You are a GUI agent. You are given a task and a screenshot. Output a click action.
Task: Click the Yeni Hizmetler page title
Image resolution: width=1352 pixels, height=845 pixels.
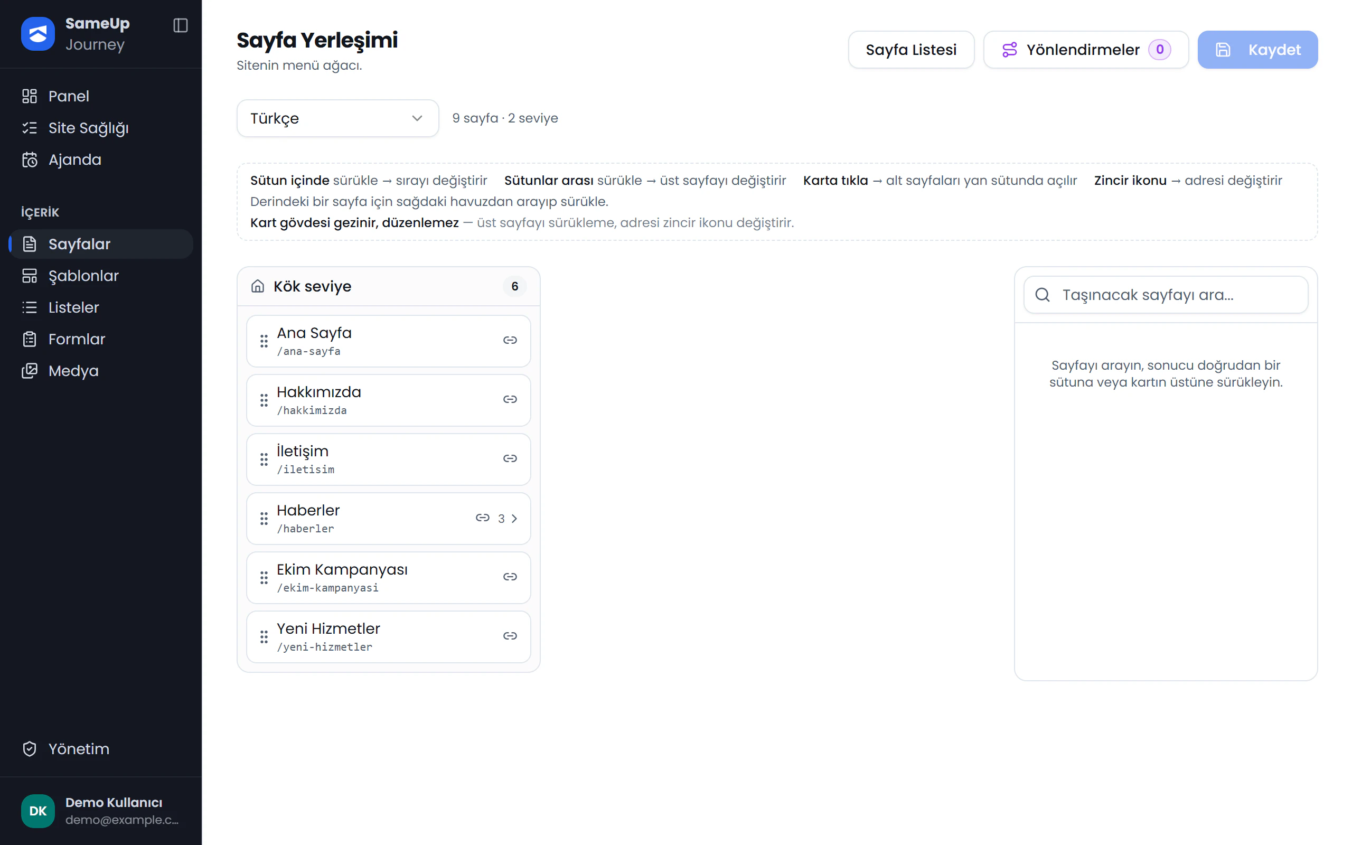tap(328, 628)
